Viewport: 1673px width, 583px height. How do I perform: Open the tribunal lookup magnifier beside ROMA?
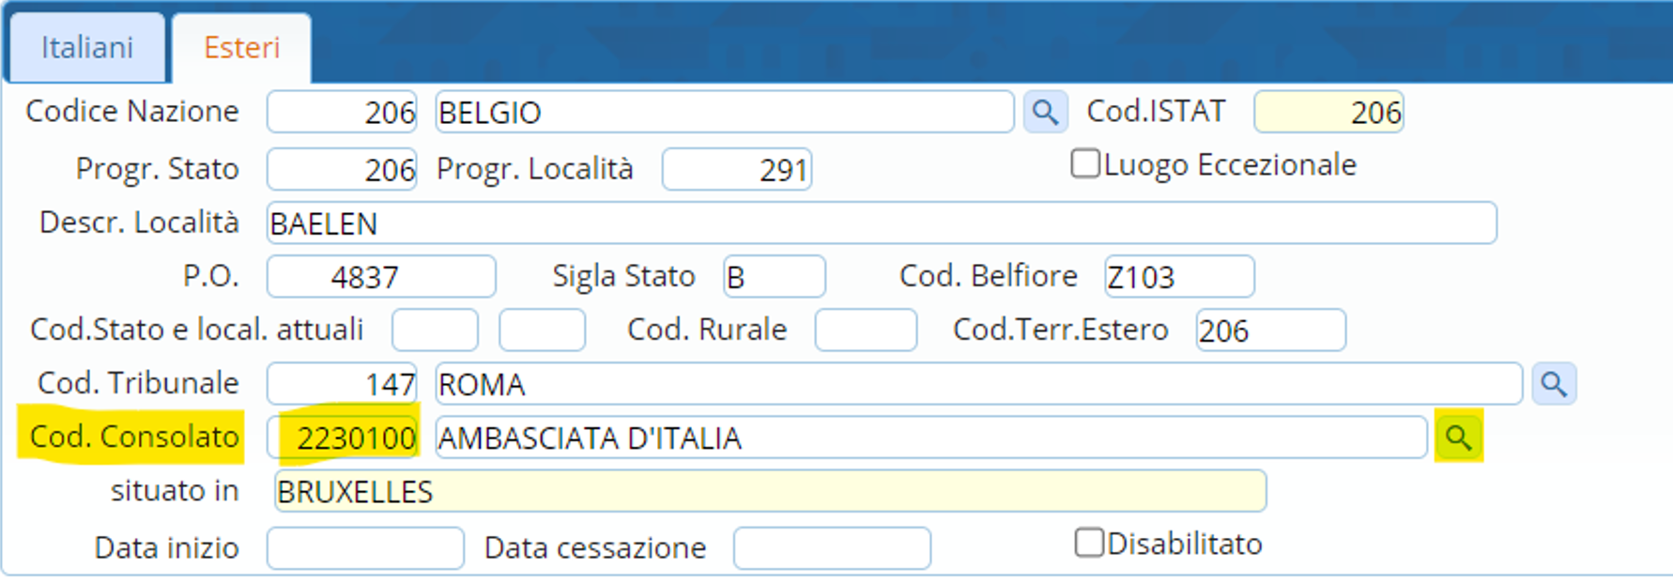[1554, 384]
